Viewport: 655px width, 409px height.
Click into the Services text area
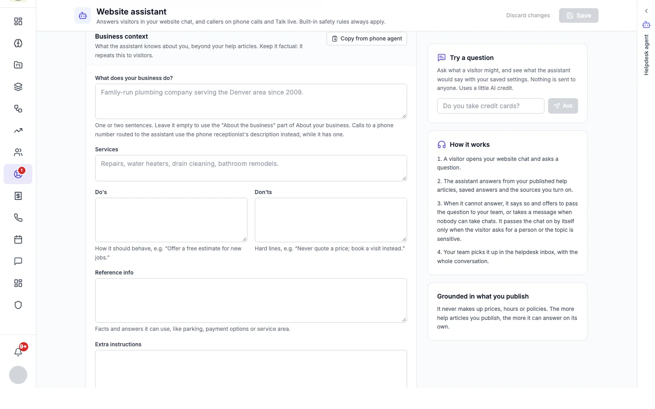click(251, 168)
